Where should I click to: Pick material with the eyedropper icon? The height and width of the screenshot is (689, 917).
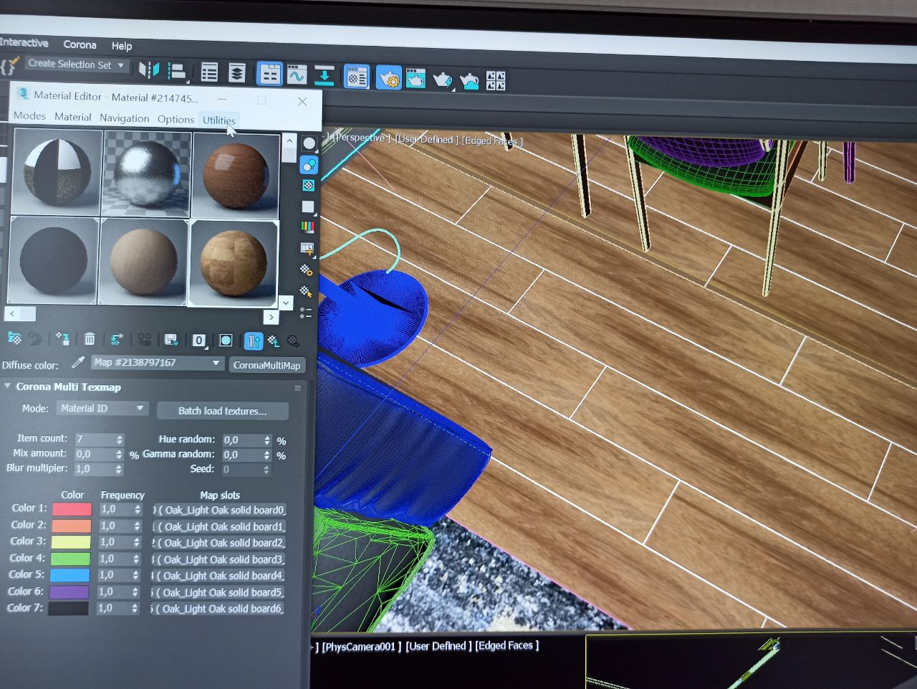[x=78, y=363]
